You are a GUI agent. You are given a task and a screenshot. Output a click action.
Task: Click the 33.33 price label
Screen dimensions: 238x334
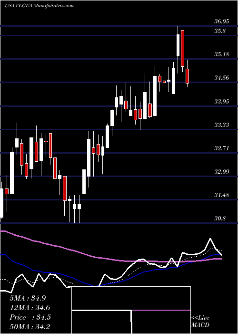(x=221, y=125)
